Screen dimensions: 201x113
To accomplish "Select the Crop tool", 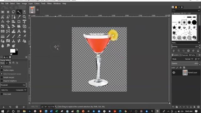I will (19, 22).
